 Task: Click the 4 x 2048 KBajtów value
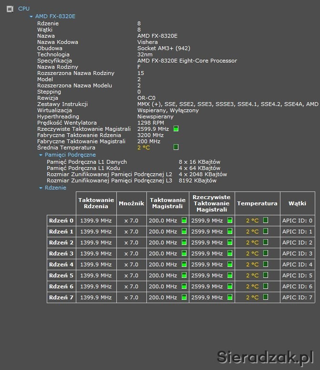click(203, 174)
